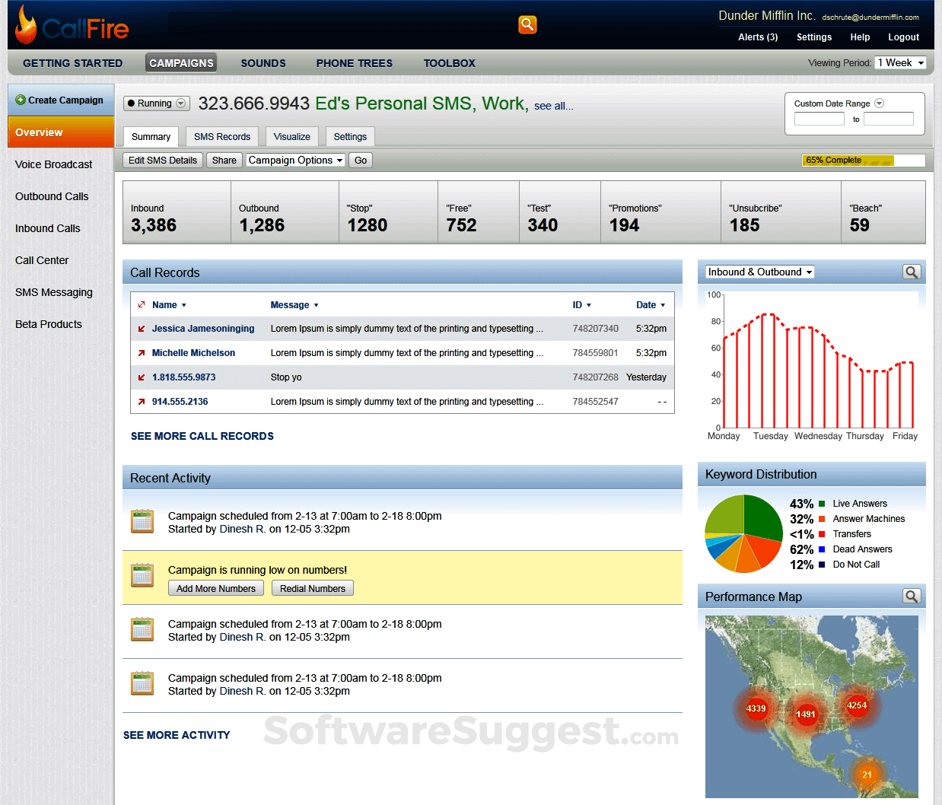Image resolution: width=942 pixels, height=805 pixels.
Task: Switch to the SMS Records tab
Action: (221, 136)
